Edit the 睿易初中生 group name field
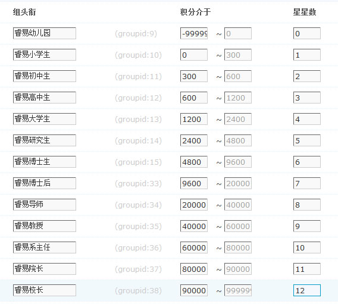Screen dimensions: 338x304 point(45,76)
